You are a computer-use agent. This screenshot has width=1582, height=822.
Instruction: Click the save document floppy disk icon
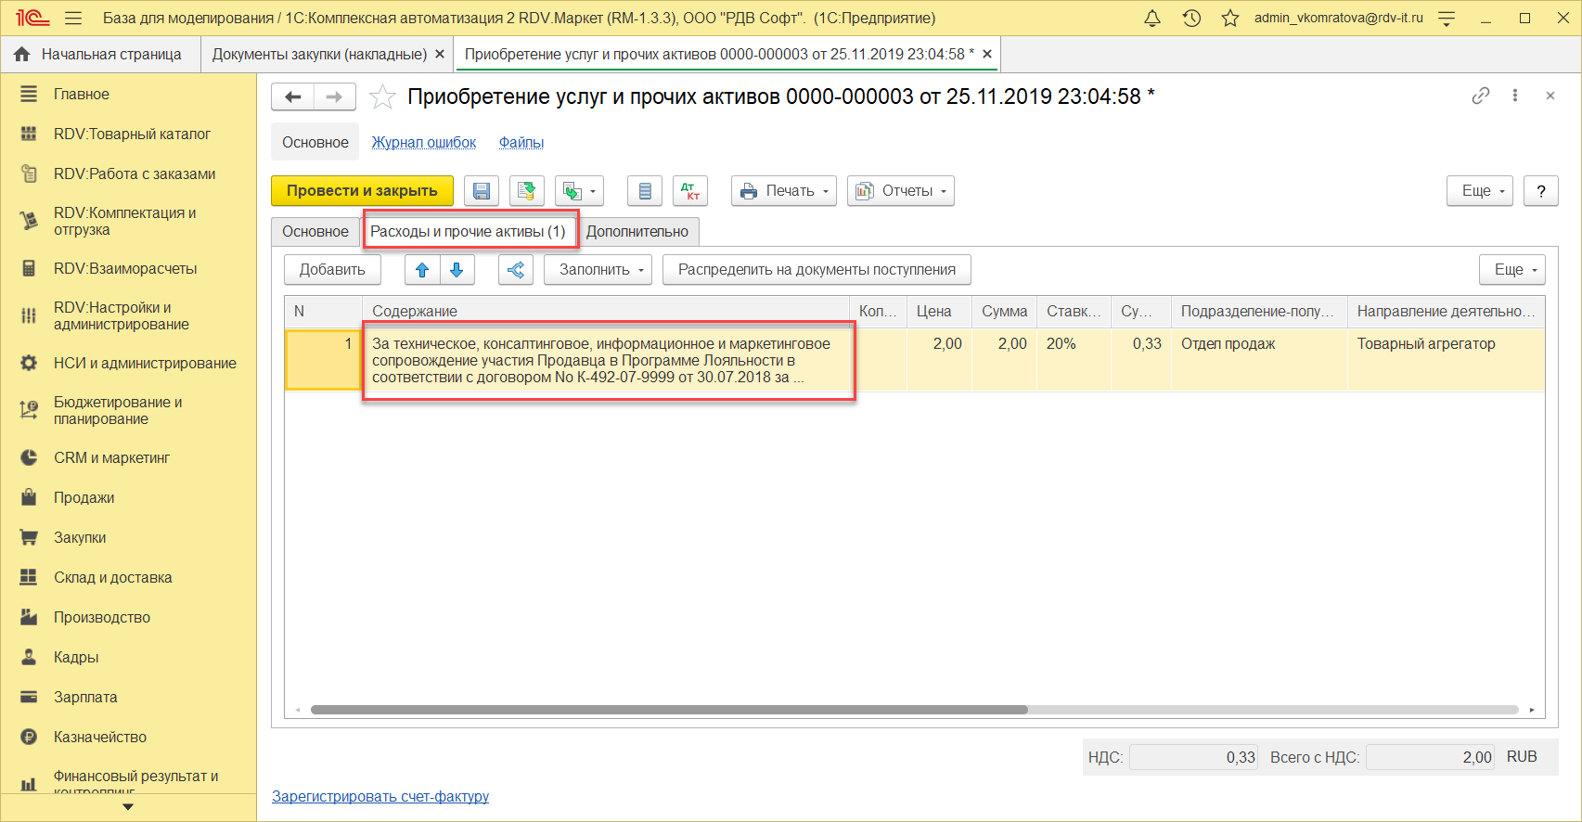(482, 191)
